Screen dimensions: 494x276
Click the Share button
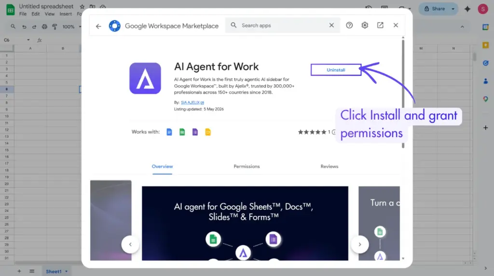pos(435,9)
